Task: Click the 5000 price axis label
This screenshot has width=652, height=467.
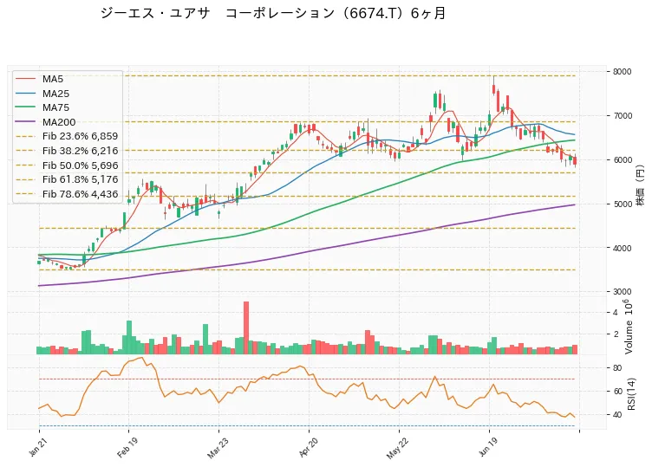Action: click(622, 204)
